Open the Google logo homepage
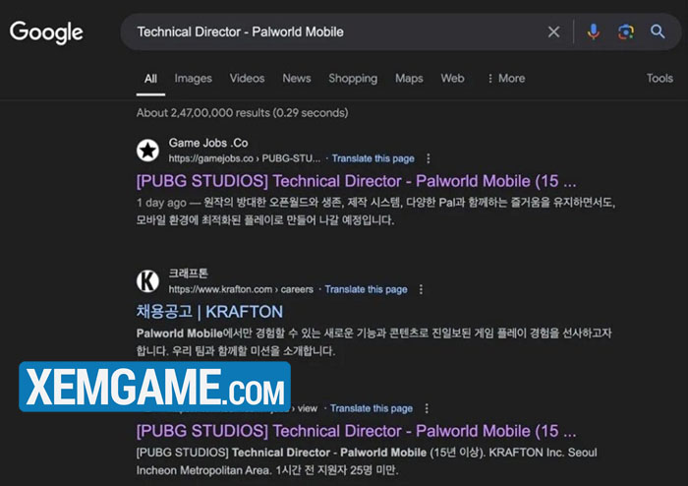Image resolution: width=688 pixels, height=486 pixels. pyautogui.click(x=46, y=32)
